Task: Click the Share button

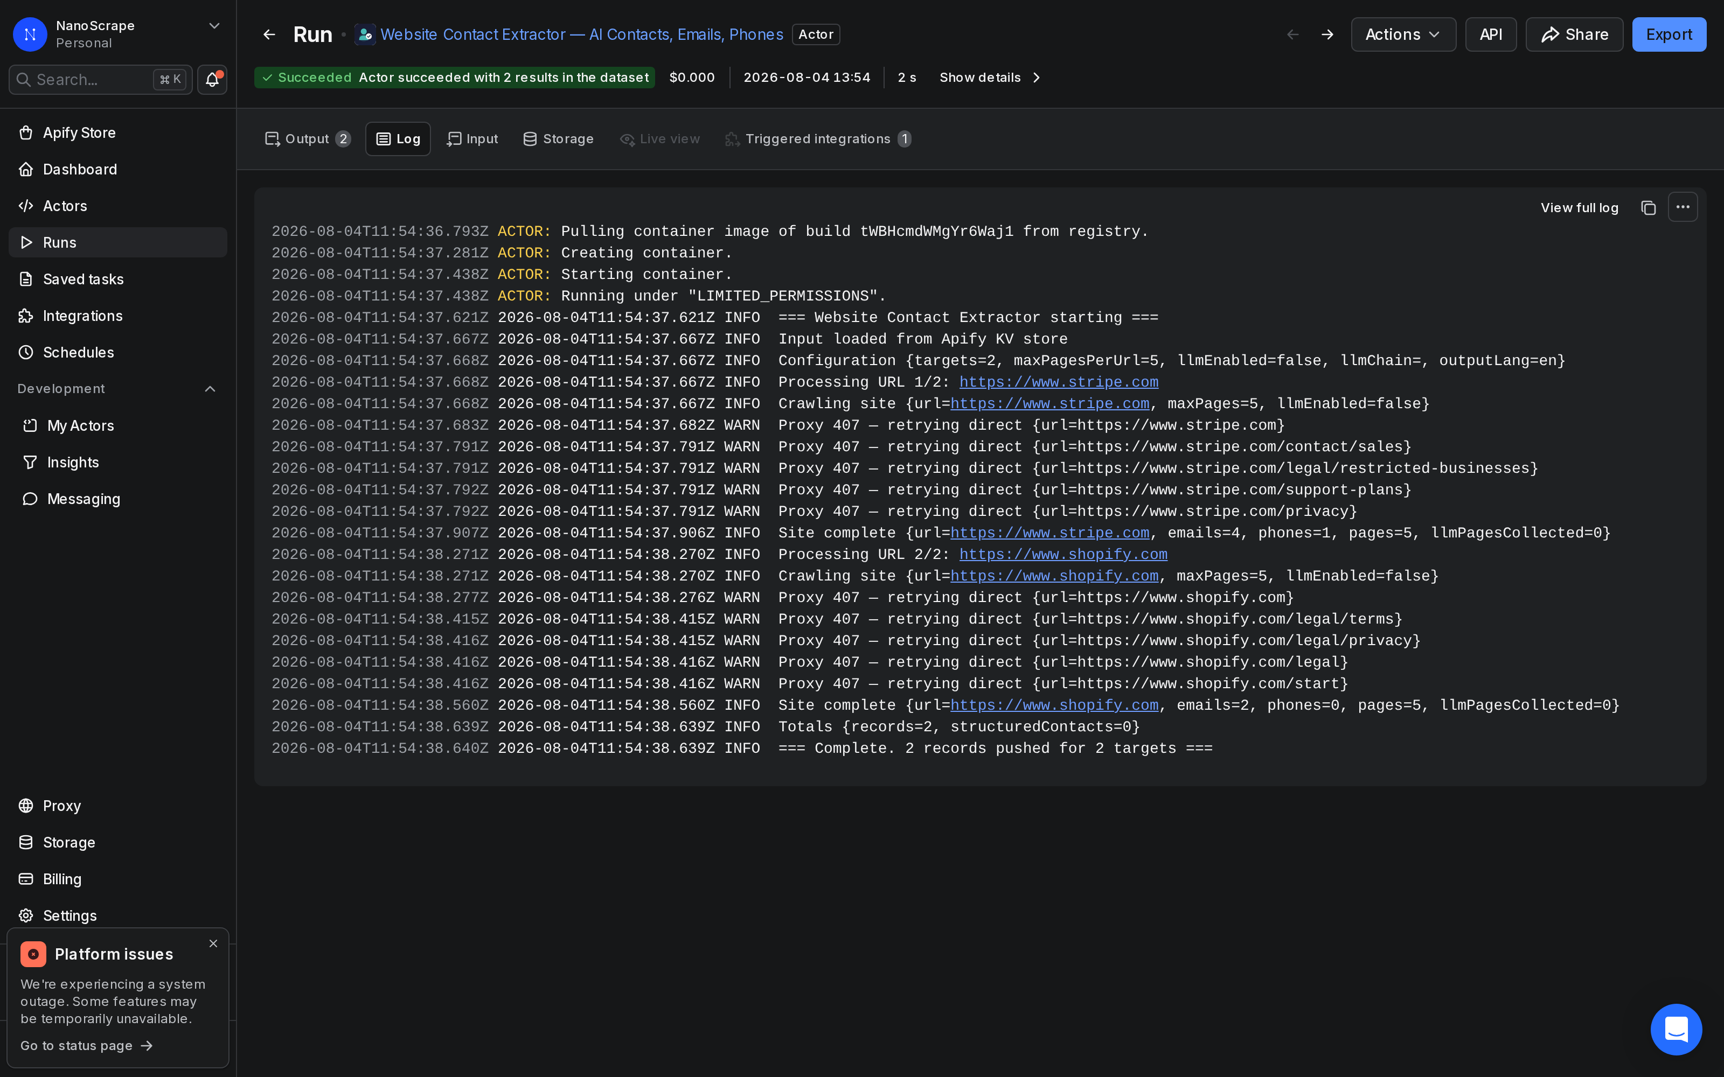Action: (x=1574, y=34)
